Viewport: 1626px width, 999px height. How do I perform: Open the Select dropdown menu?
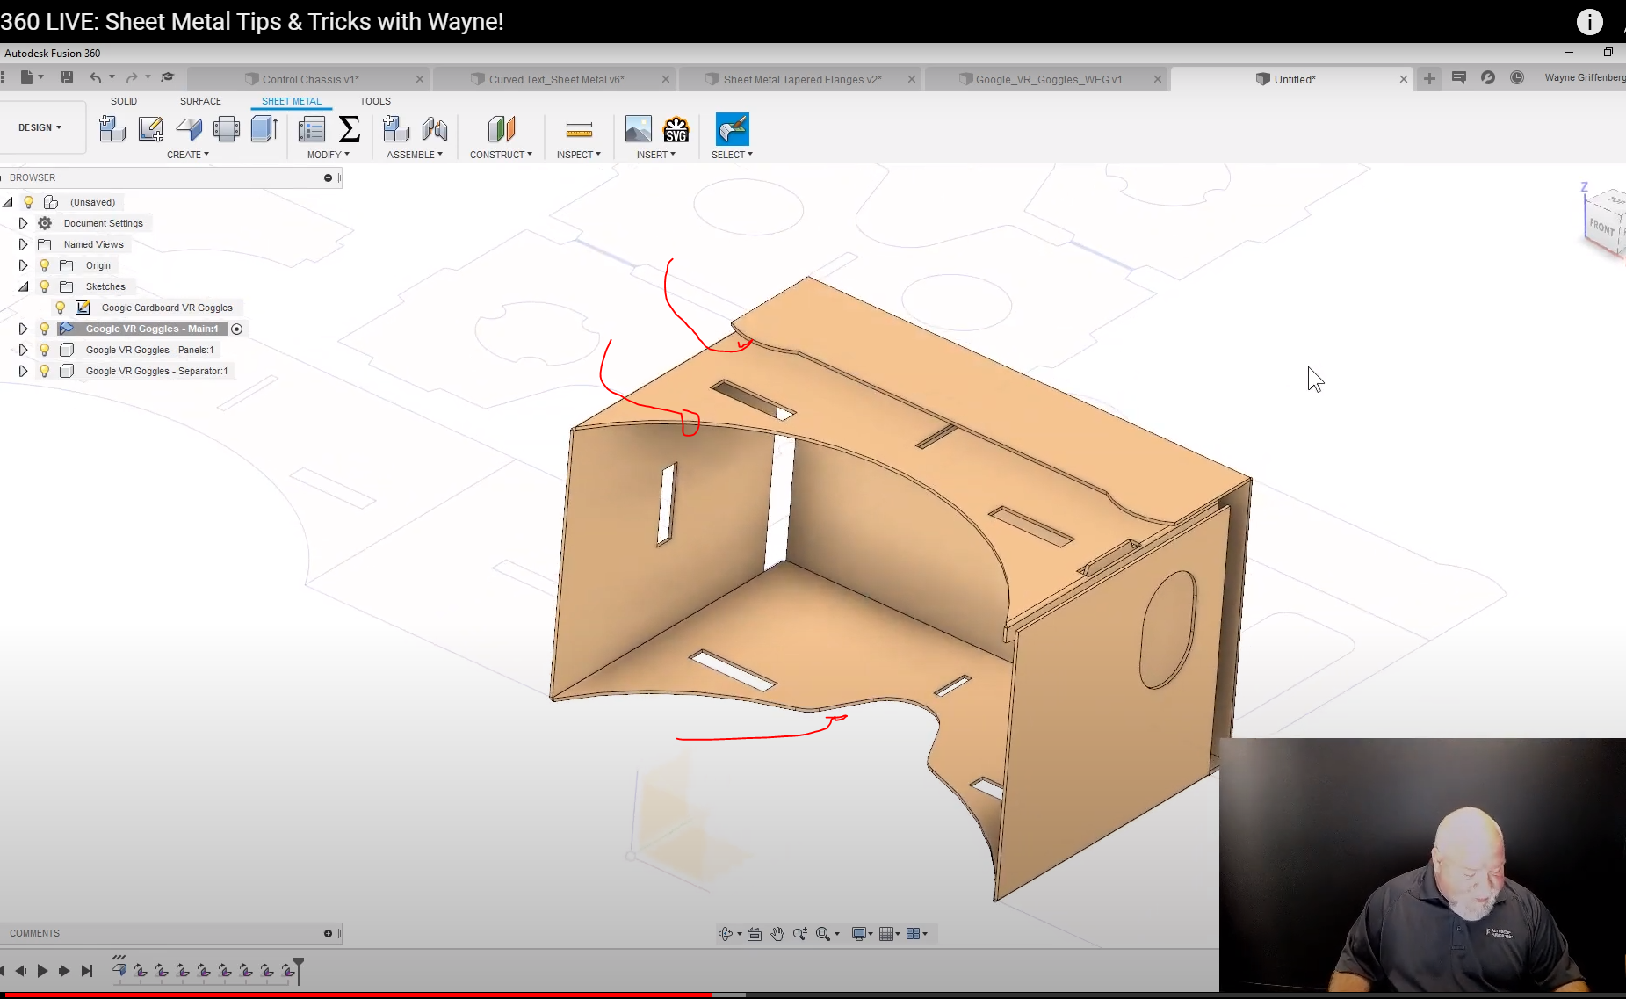(732, 155)
